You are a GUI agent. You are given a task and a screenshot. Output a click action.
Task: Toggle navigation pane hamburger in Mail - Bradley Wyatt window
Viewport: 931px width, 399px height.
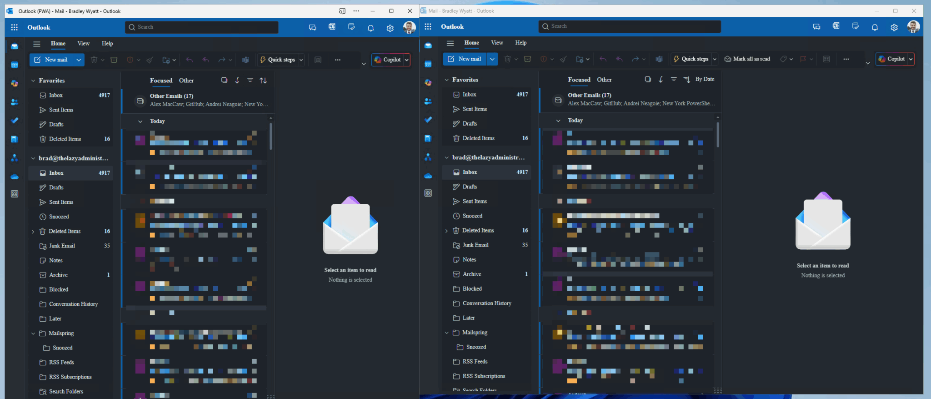click(x=450, y=43)
